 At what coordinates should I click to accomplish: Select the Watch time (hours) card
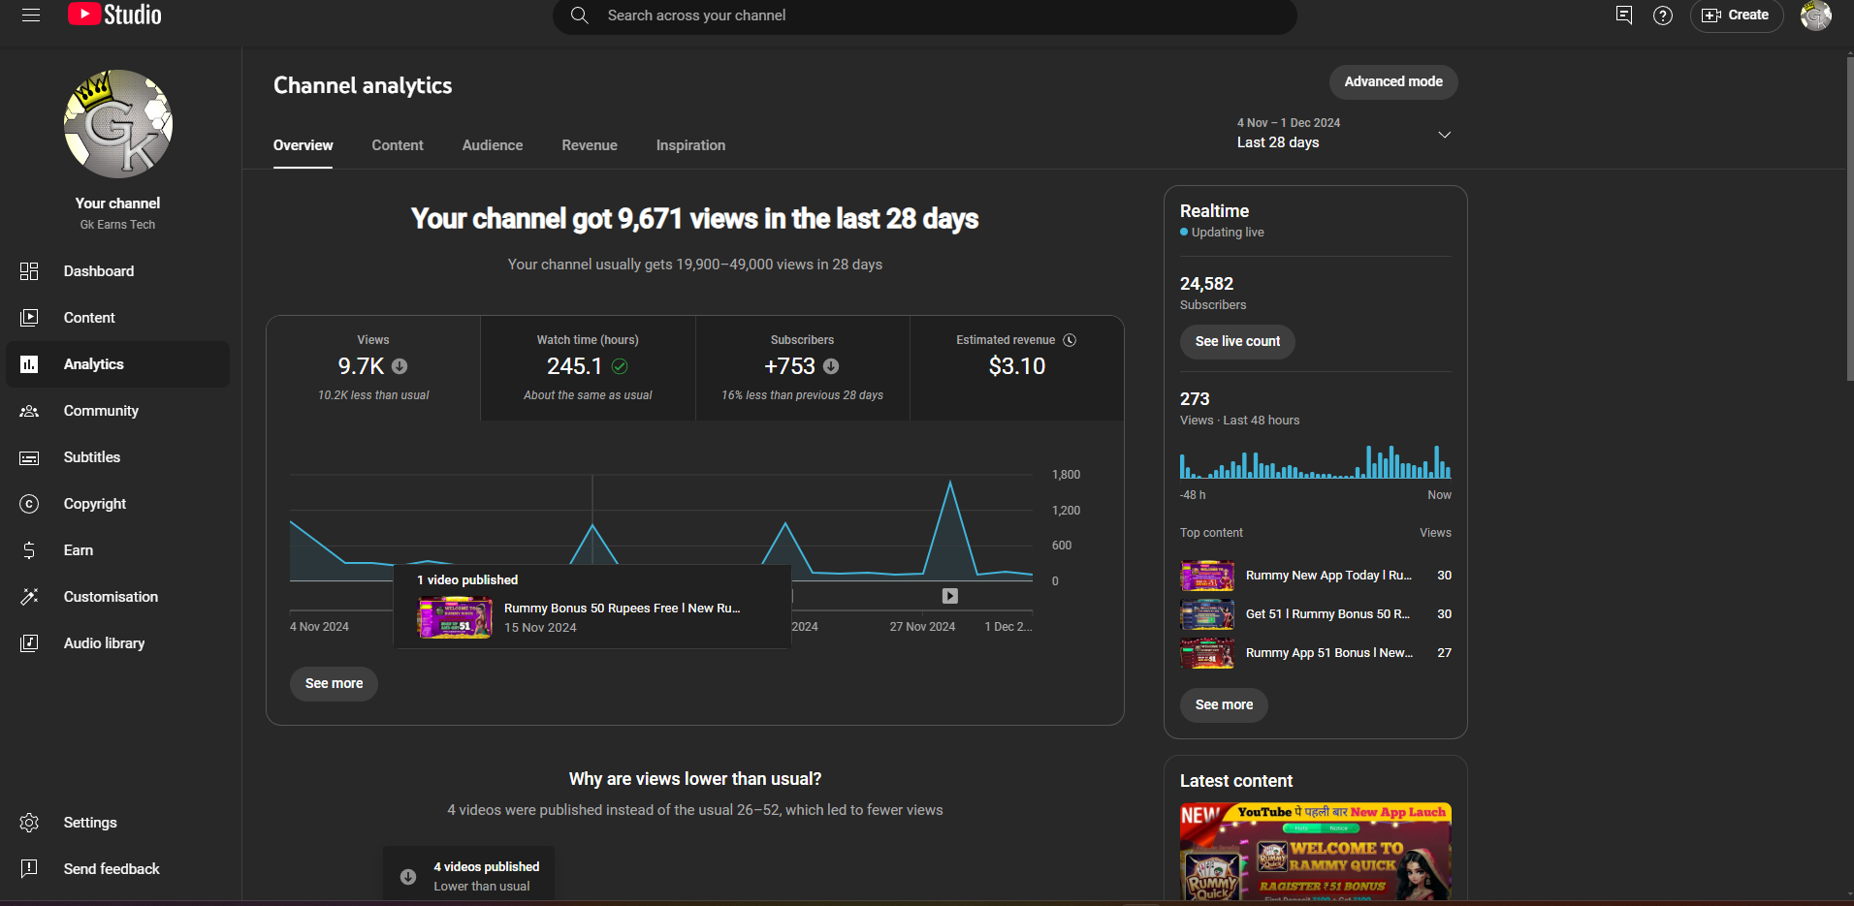[x=588, y=368]
